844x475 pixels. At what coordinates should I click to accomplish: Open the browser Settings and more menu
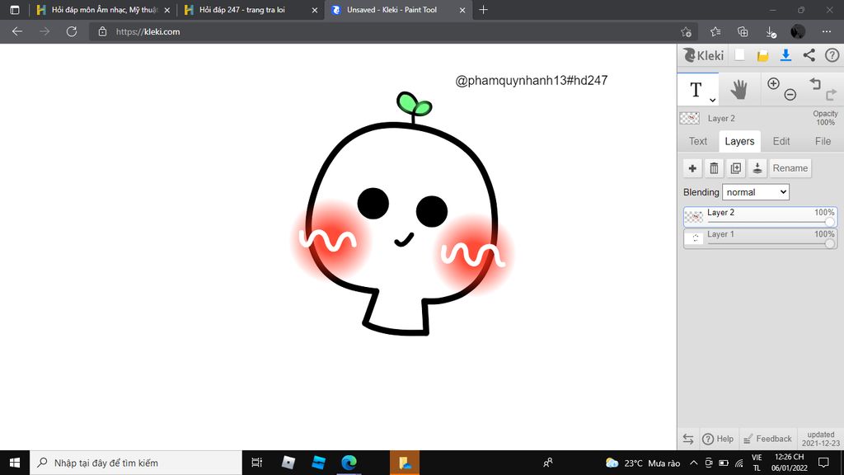tap(826, 32)
